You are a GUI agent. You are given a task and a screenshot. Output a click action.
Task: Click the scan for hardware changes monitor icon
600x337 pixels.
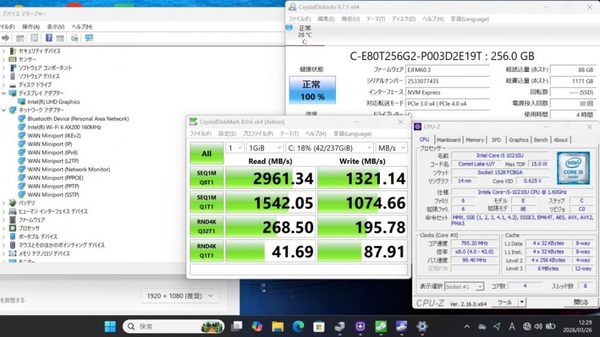(89, 38)
